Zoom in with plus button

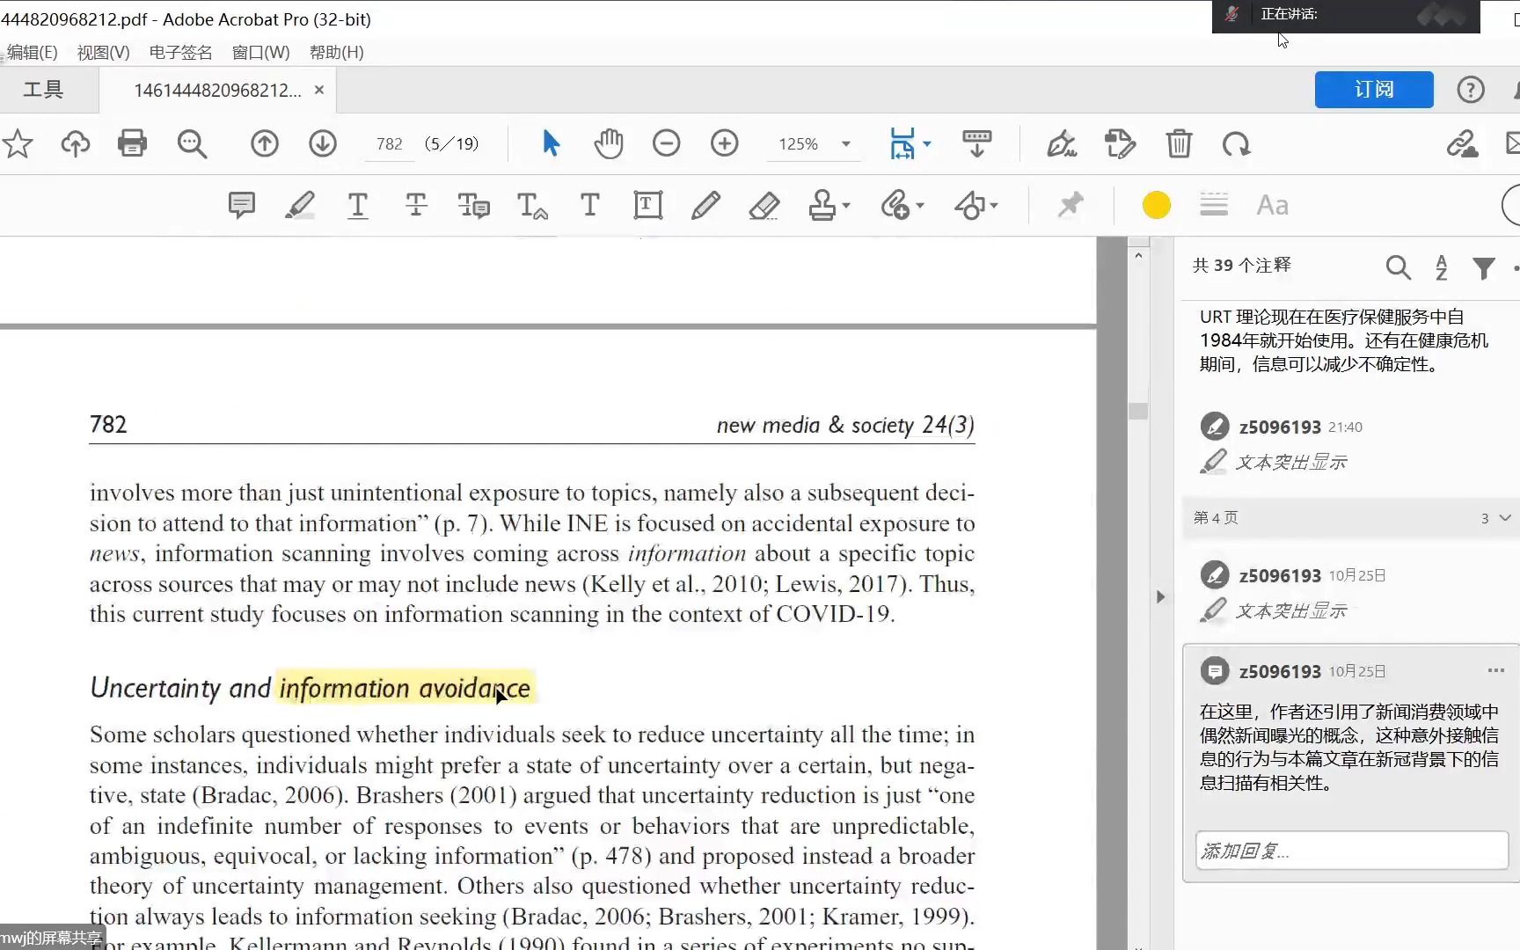click(x=725, y=143)
